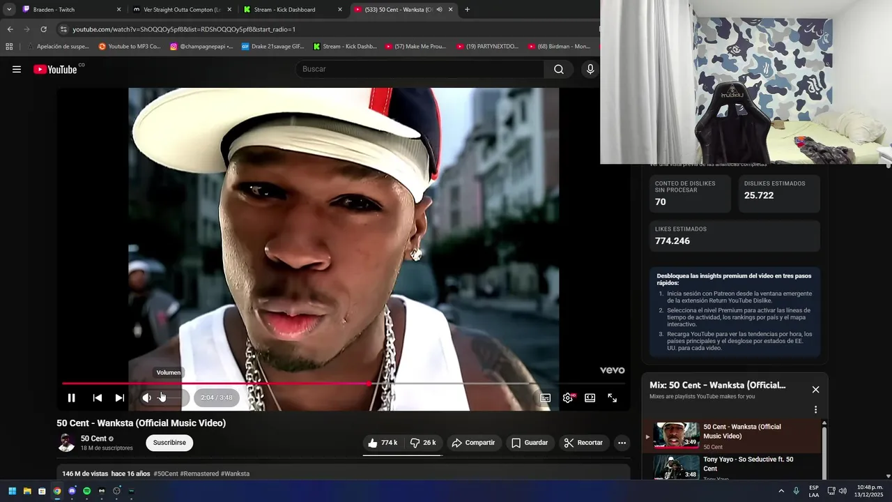892x502 pixels.
Task: Open a new browser tab
Action: [467, 10]
